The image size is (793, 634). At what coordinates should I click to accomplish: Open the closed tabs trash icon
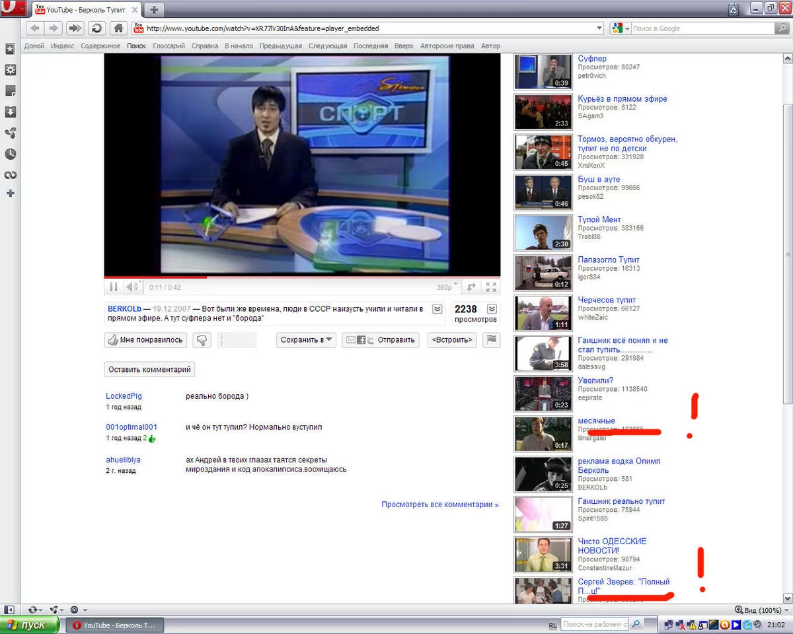coord(734,9)
